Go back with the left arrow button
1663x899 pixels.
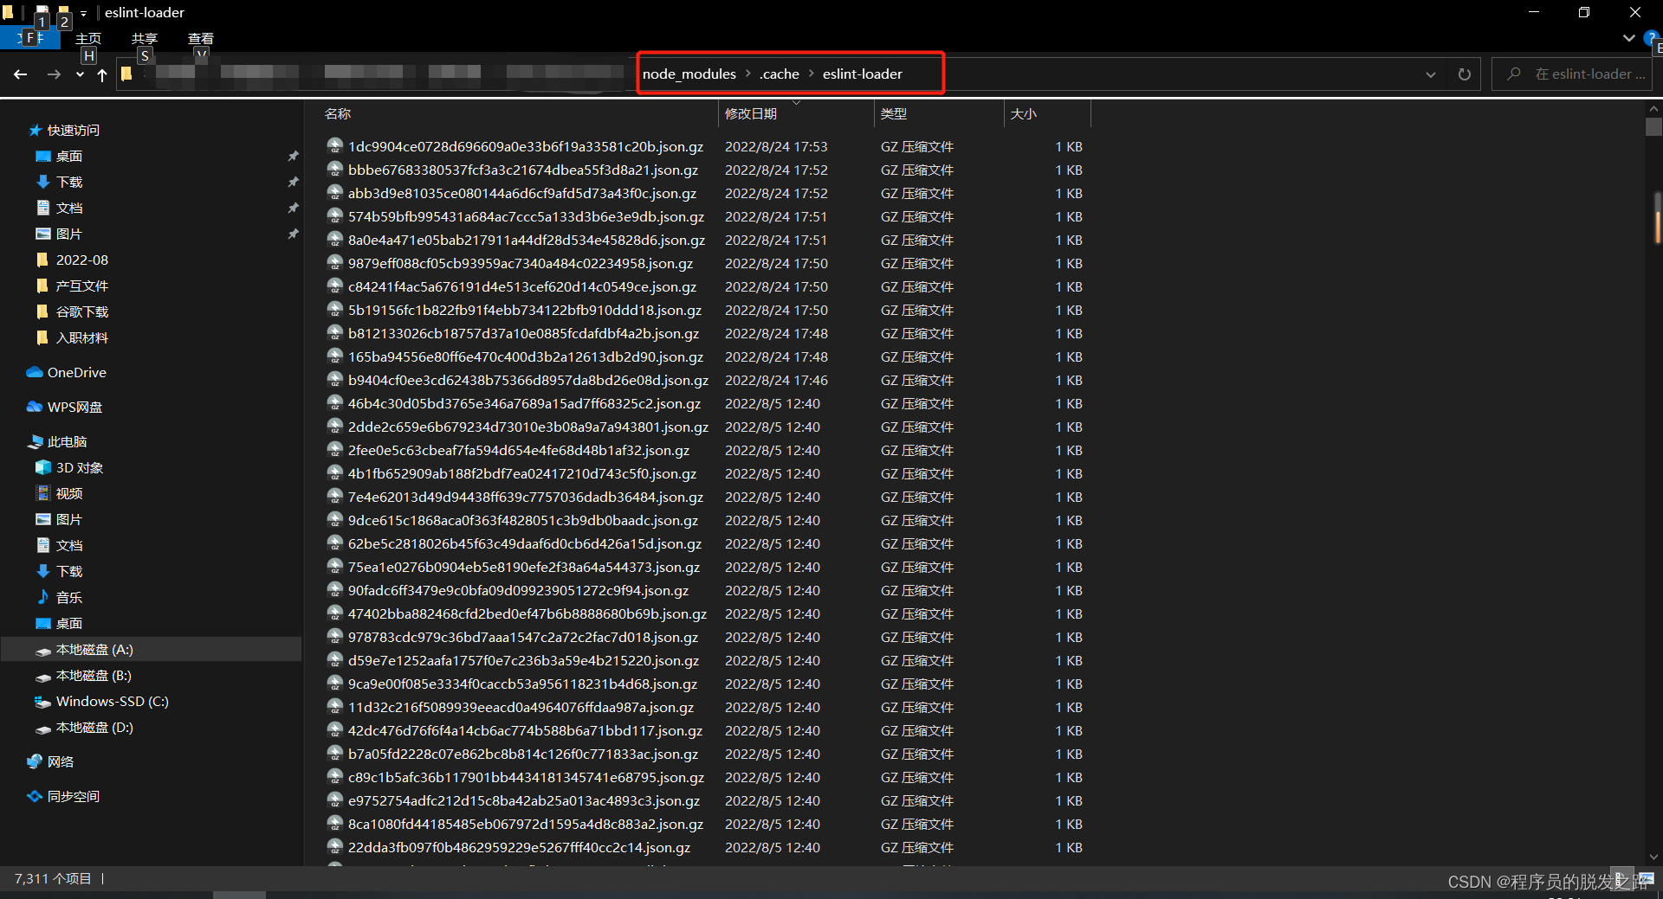(20, 74)
